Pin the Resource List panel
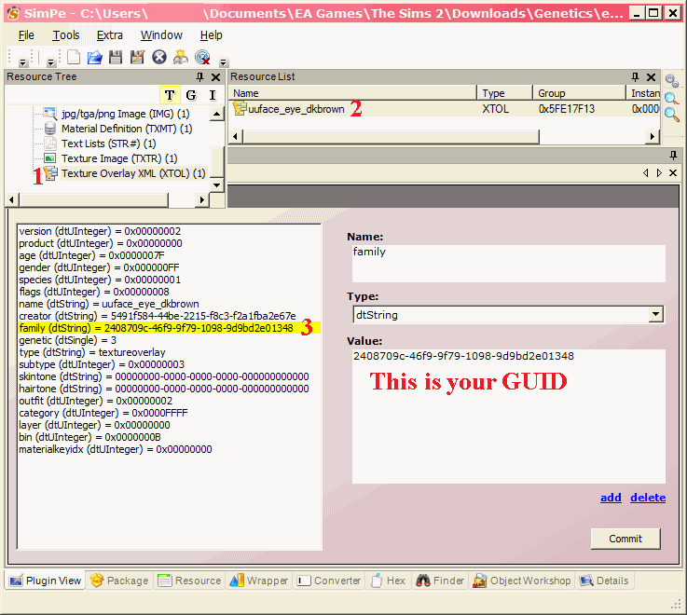The width and height of the screenshot is (687, 615). [636, 77]
